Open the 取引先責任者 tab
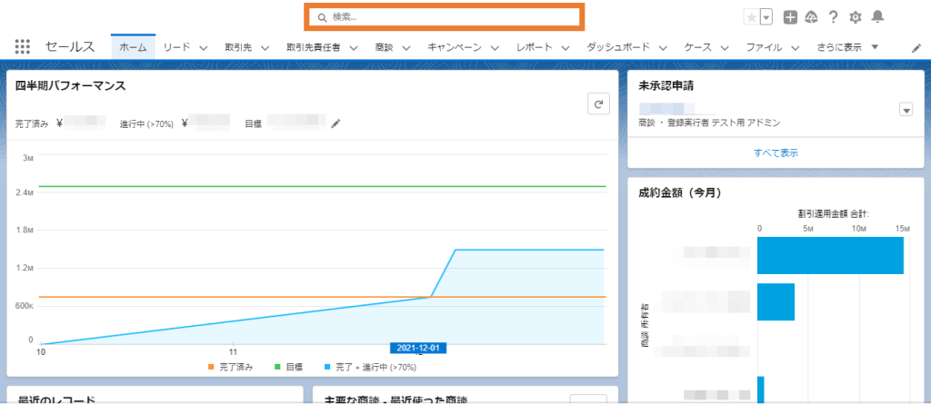This screenshot has height=404, width=931. [313, 47]
